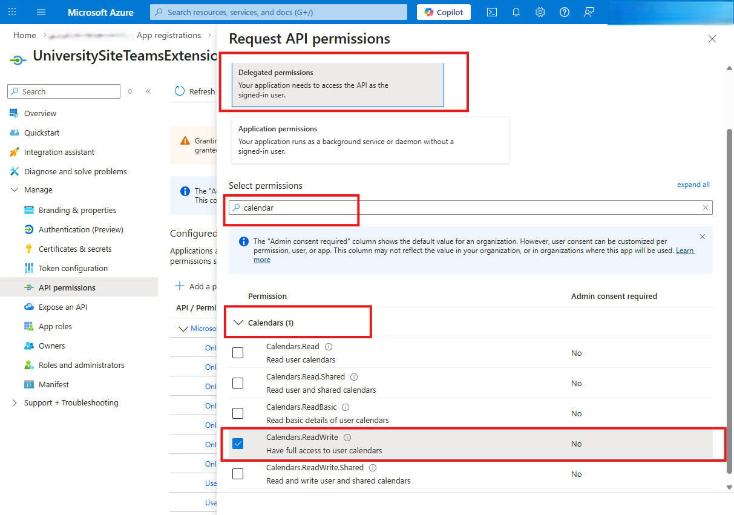Select Application permissions card
Image resolution: width=734 pixels, height=515 pixels.
(370, 140)
